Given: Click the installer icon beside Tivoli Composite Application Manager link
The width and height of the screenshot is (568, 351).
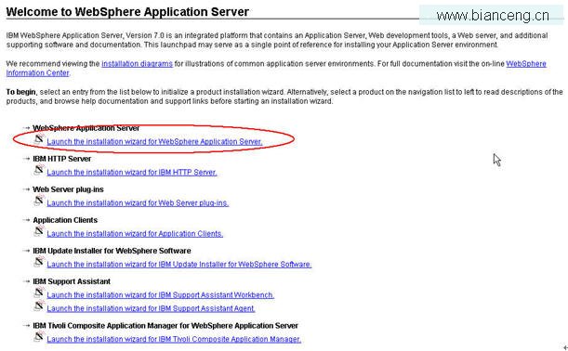Looking at the screenshot, I should coord(39,337).
